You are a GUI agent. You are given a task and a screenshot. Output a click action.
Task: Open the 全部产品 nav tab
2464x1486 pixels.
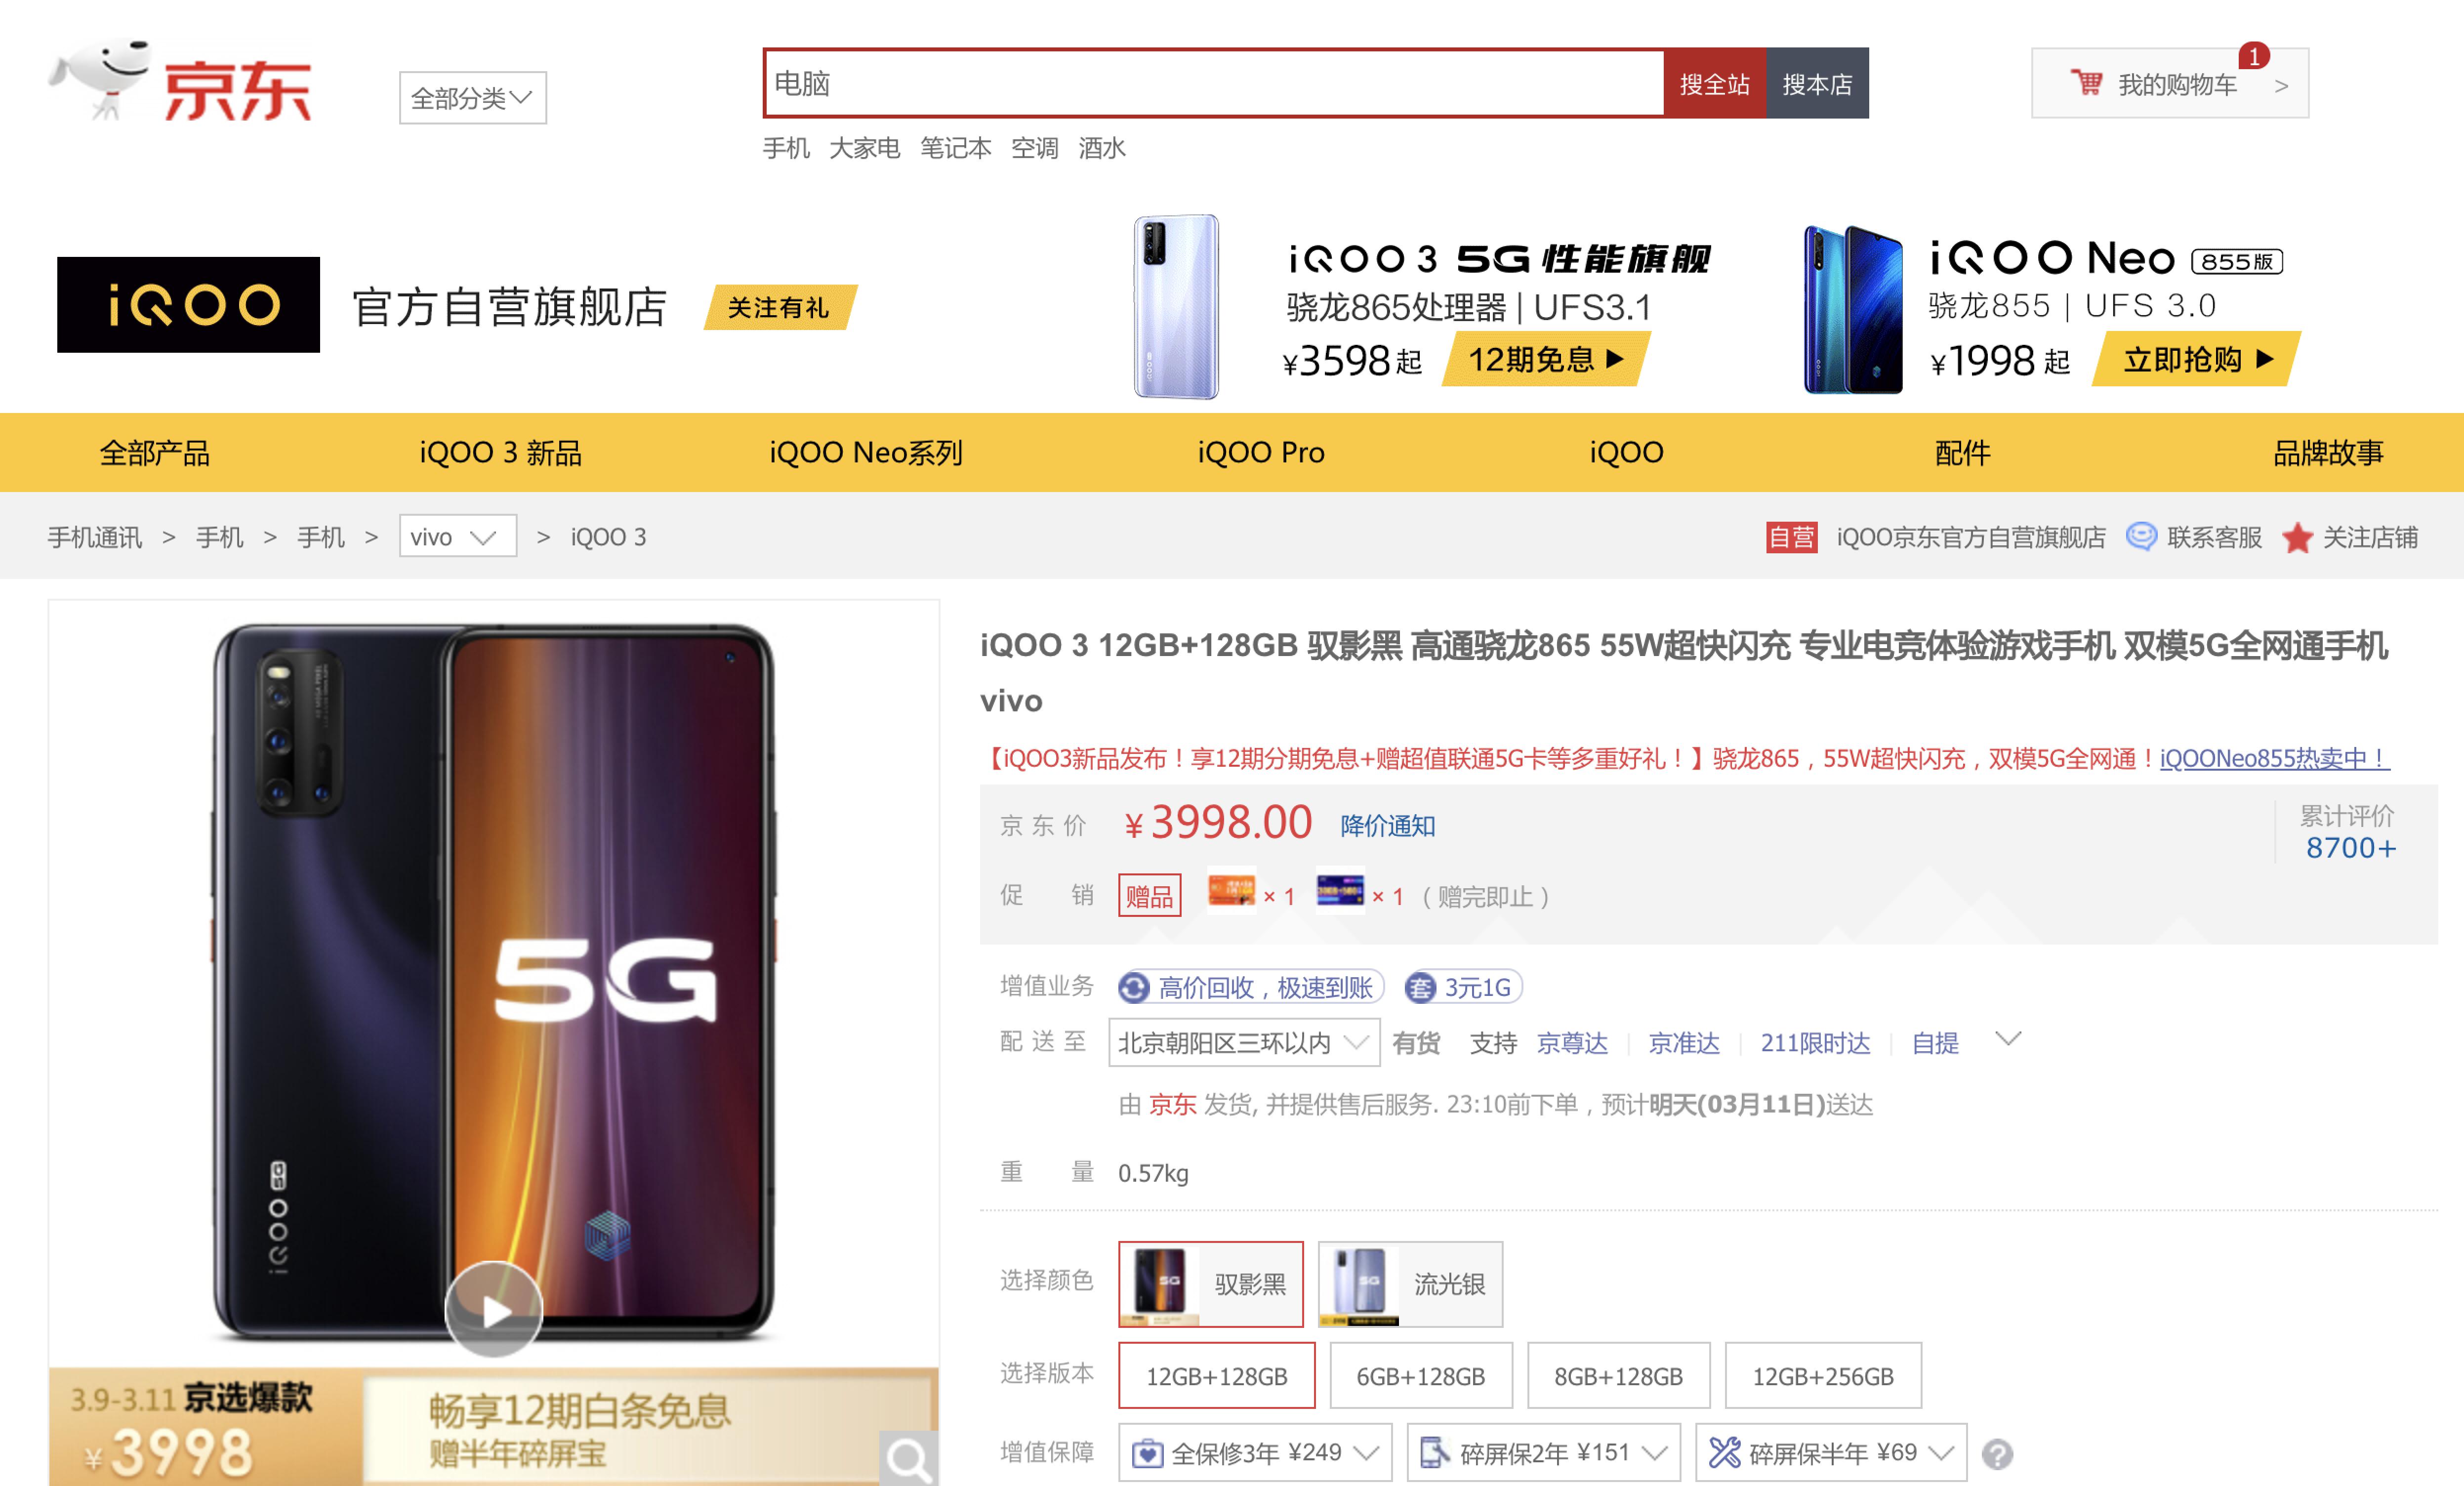154,453
